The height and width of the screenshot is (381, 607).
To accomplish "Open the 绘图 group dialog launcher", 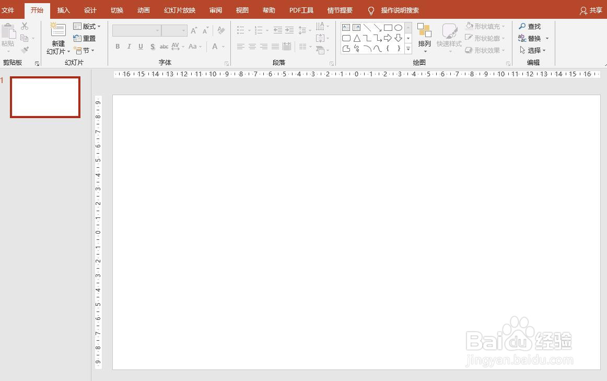I will tap(508, 64).
